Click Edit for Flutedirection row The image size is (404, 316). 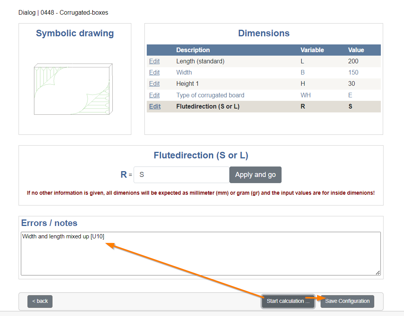pos(154,107)
